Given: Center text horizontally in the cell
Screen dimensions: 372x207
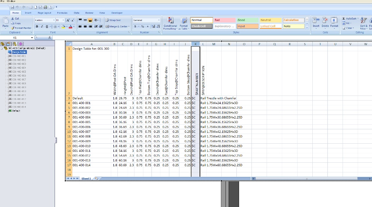Looking at the screenshot, I should click(85, 27).
